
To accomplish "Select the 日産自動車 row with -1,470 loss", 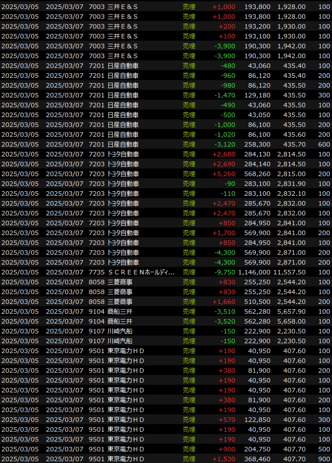I will pos(122,95).
